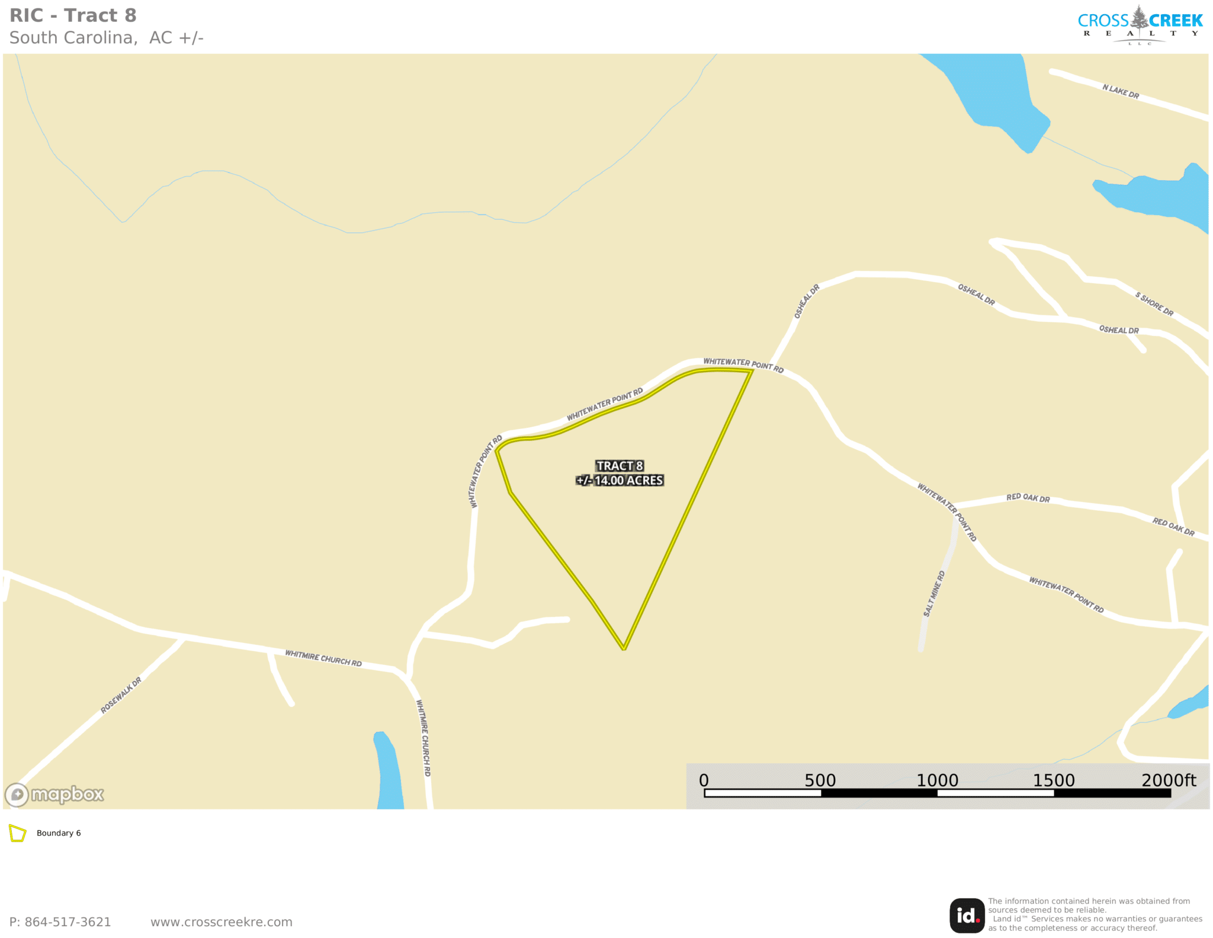Open the www.crosscreekre.com website link
This screenshot has height=938, width=1213.
click(x=221, y=922)
